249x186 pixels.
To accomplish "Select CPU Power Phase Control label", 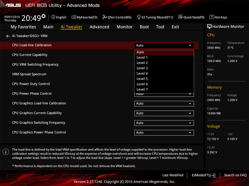I will pos(32,93).
